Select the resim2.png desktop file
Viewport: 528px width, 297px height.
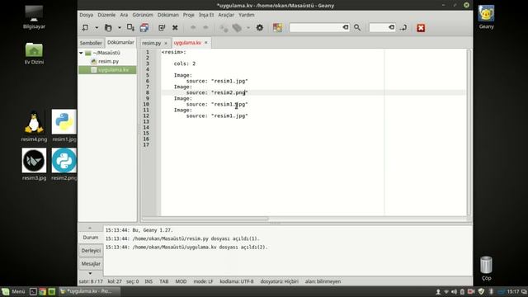pos(64,164)
